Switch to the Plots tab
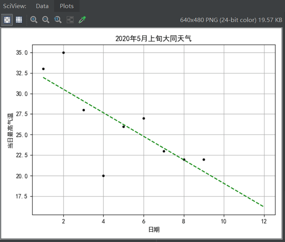Viewport: 285px width, 242px height. (x=67, y=6)
